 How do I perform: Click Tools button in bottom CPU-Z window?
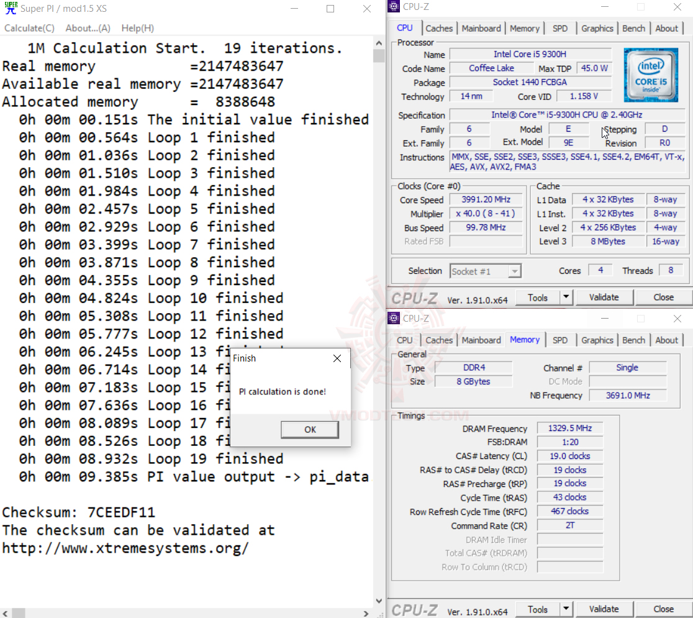tap(537, 609)
